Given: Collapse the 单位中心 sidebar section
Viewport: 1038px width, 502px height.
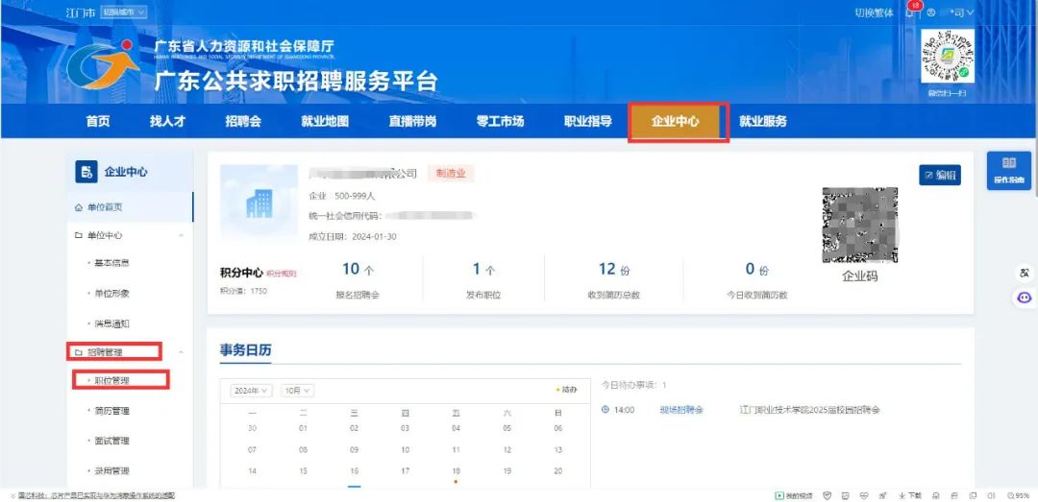Looking at the screenshot, I should point(182,235).
